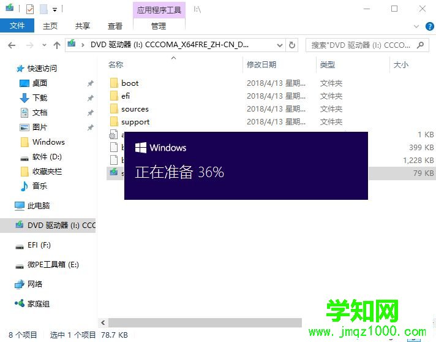
Task: Sort by the 修改日期 column header
Action: tap(261, 64)
